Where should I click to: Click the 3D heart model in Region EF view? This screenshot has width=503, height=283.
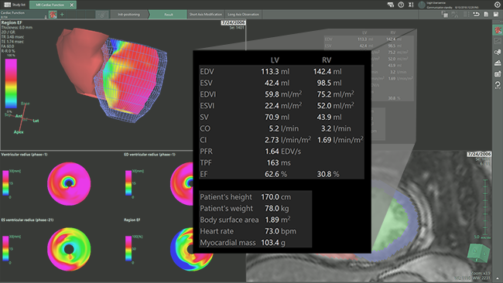111,75
